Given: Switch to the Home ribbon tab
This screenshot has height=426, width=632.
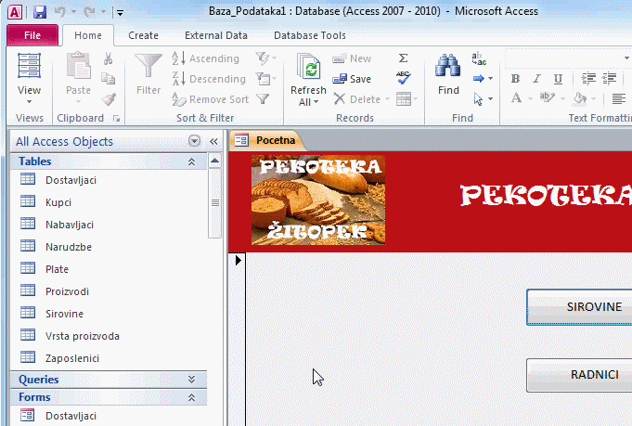Looking at the screenshot, I should click(88, 35).
